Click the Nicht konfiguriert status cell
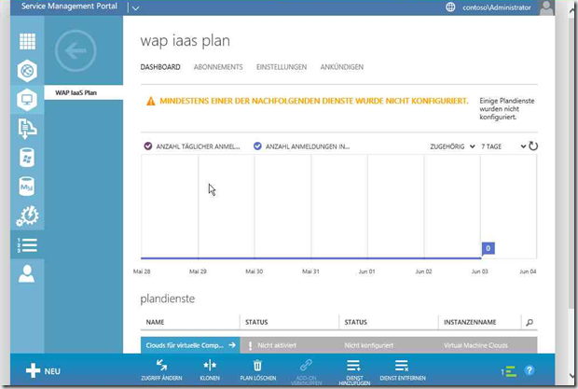 (x=389, y=345)
